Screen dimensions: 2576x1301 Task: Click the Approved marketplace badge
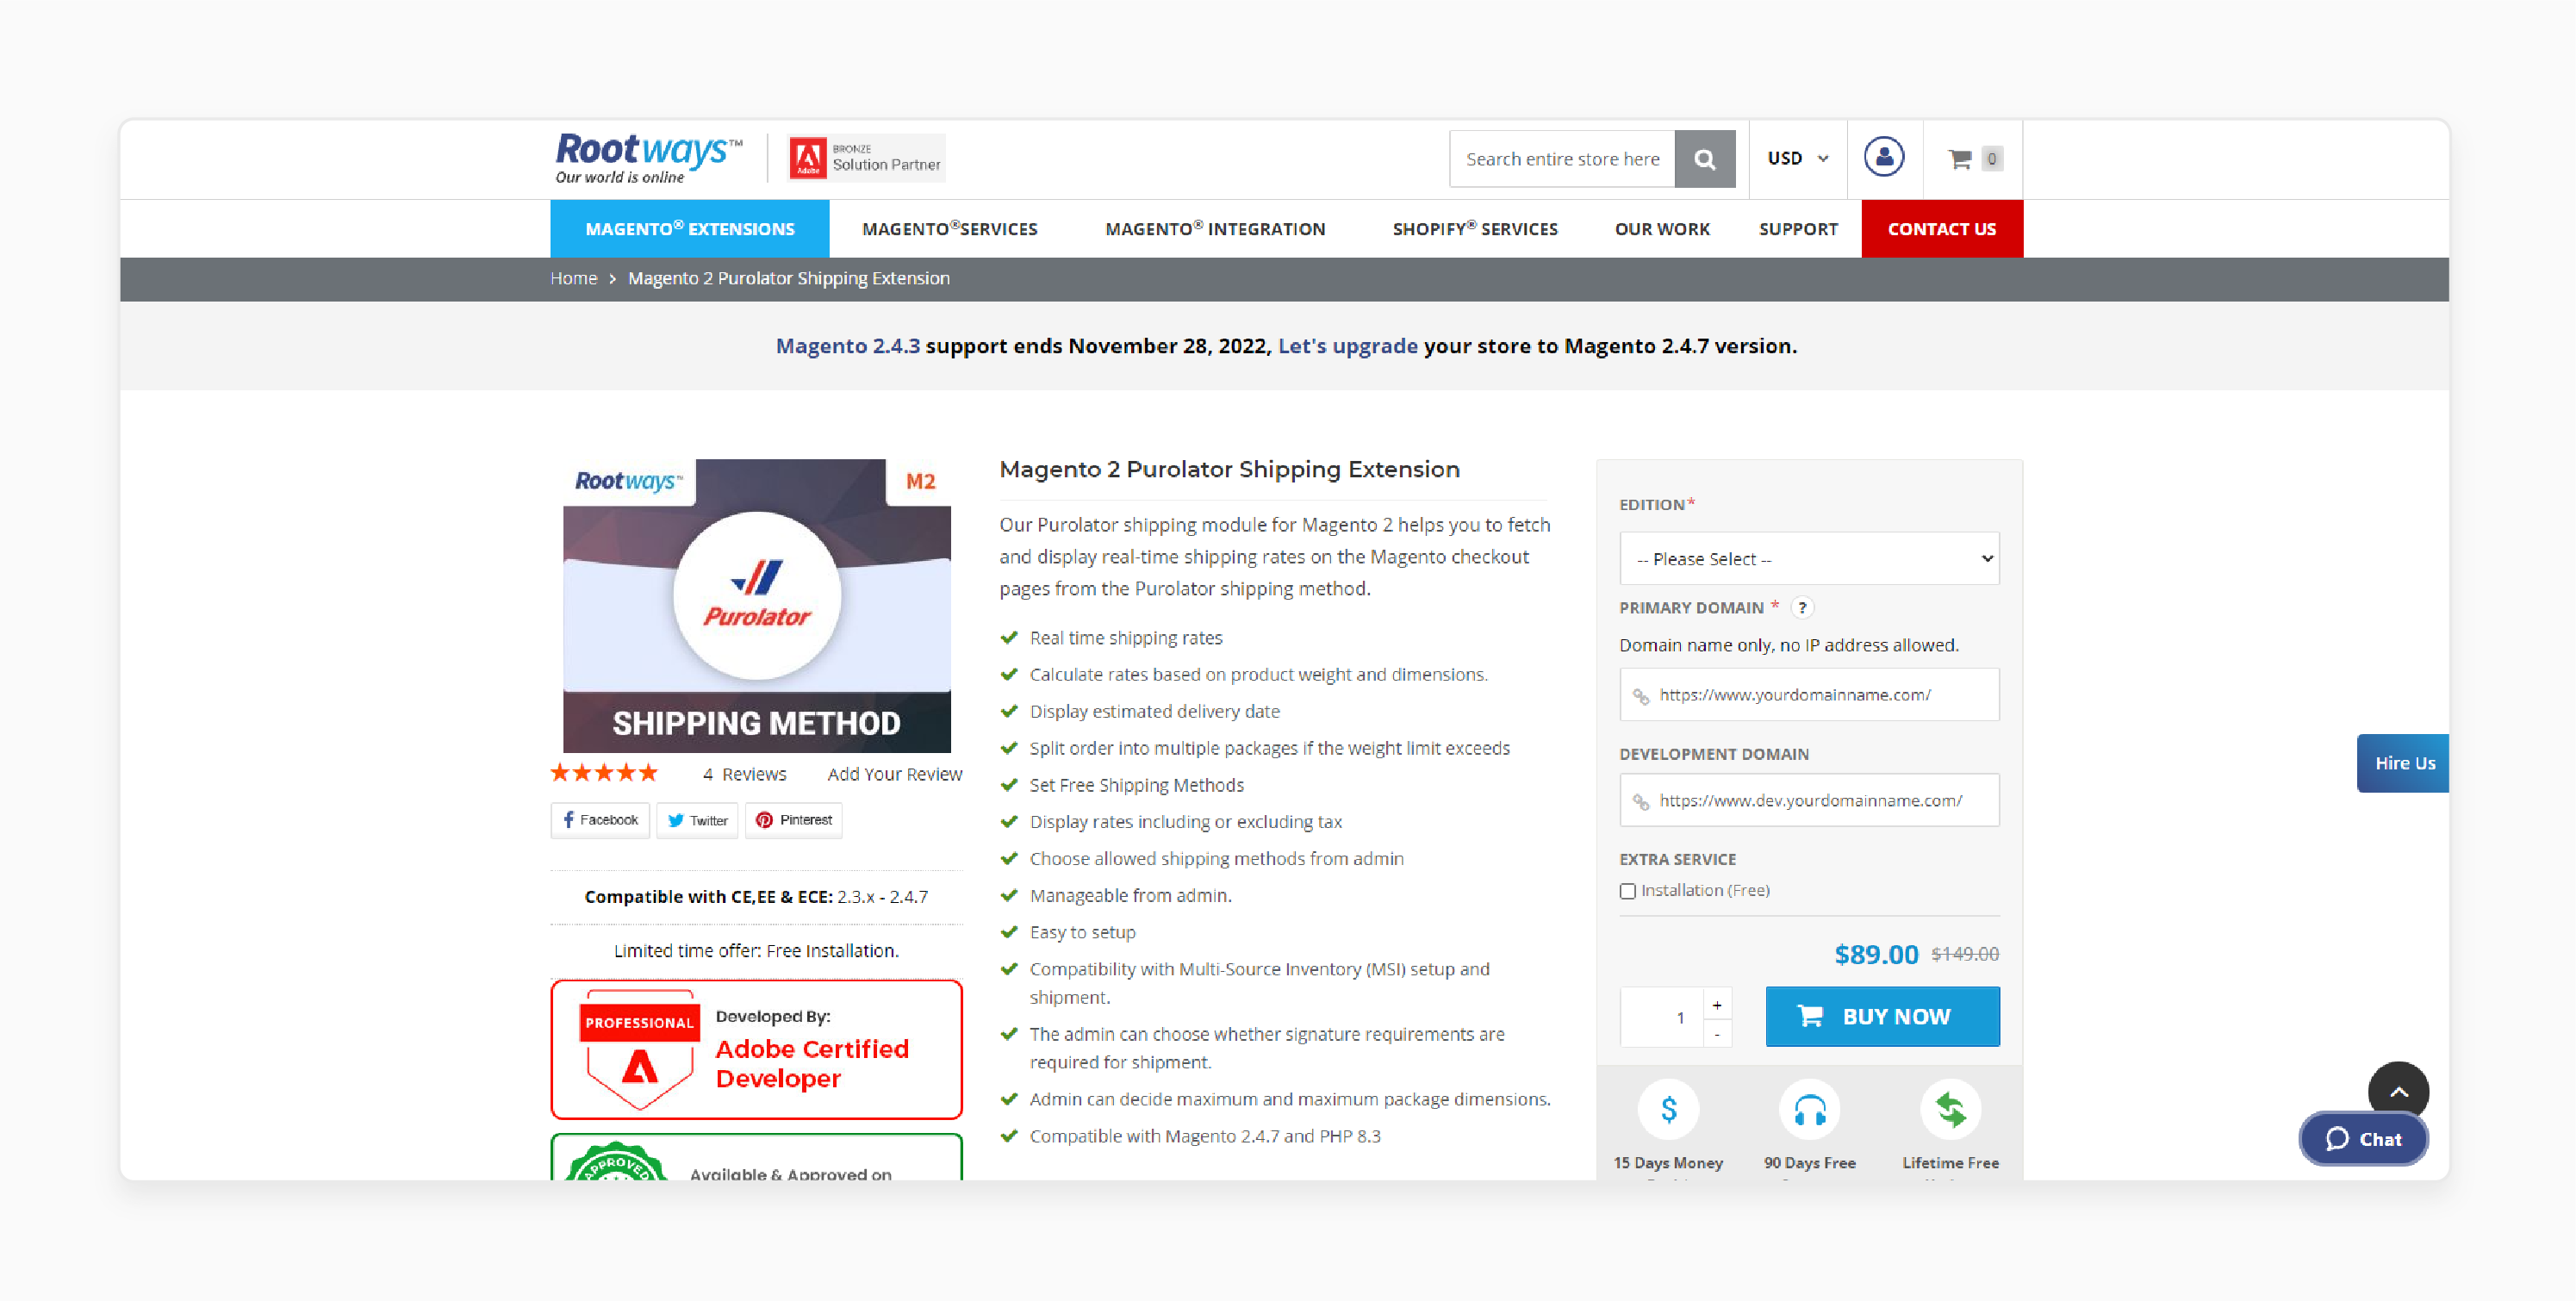click(x=756, y=1158)
